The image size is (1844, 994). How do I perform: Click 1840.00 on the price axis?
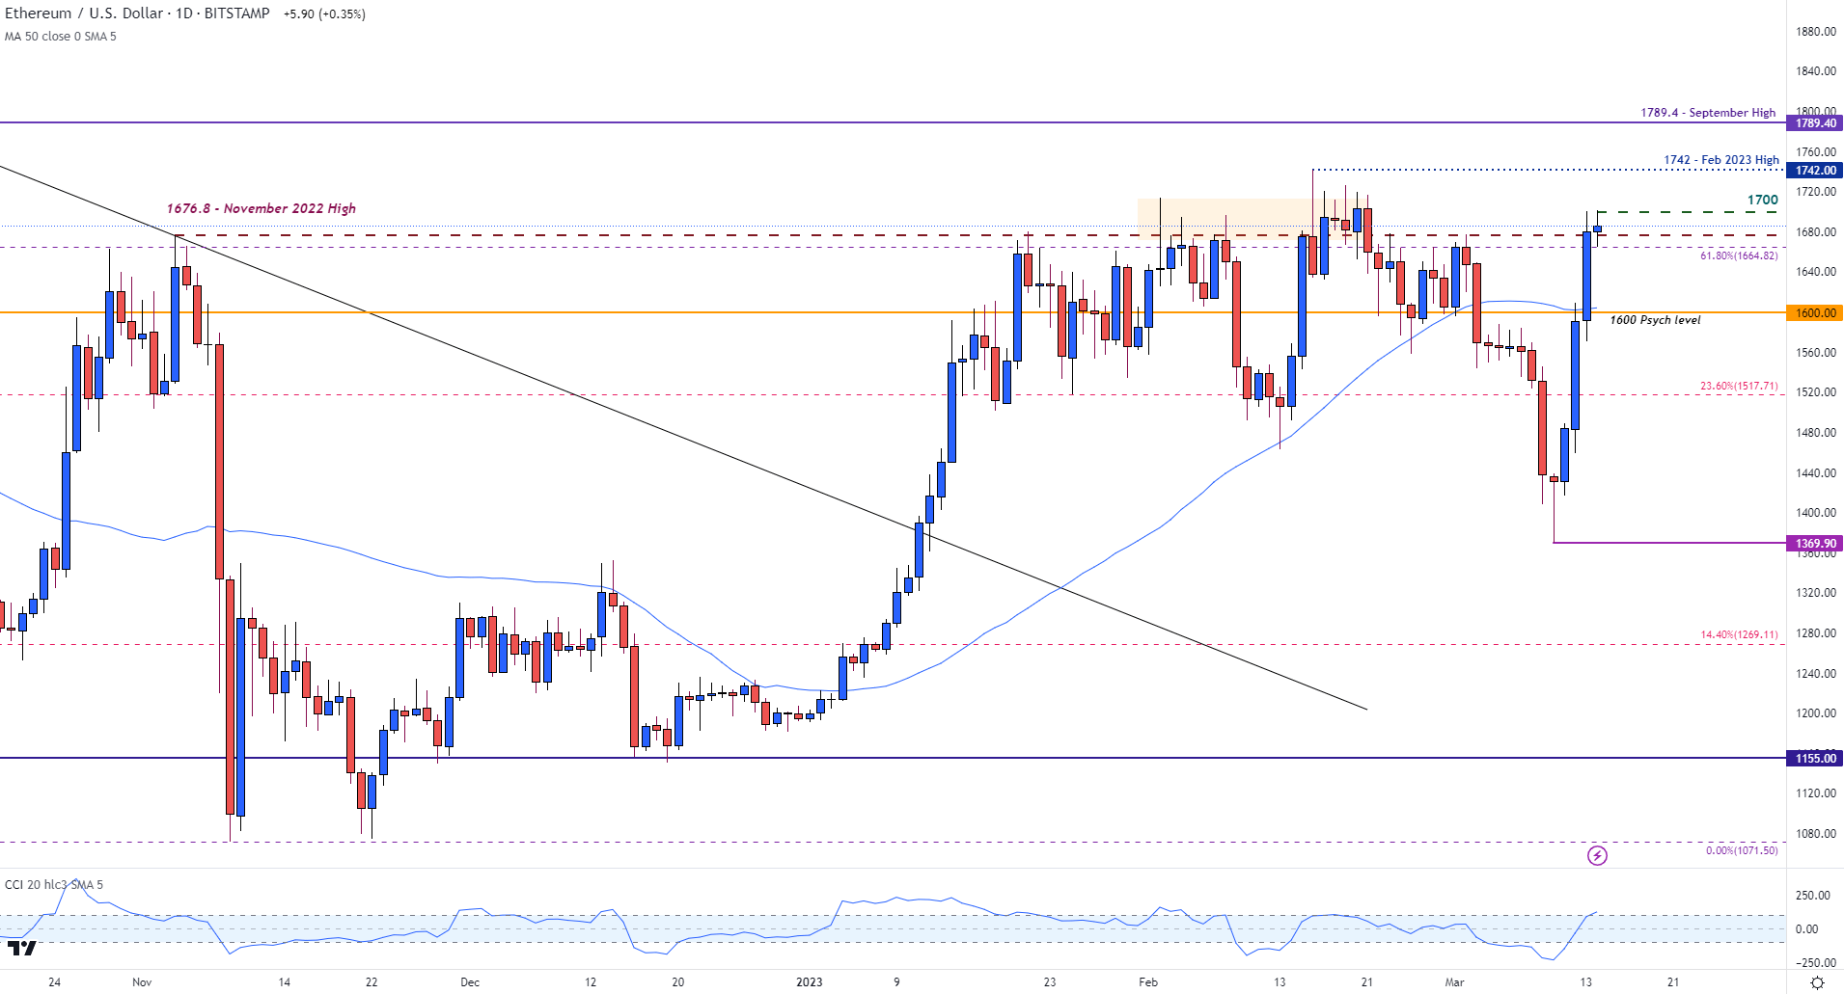coord(1815,71)
